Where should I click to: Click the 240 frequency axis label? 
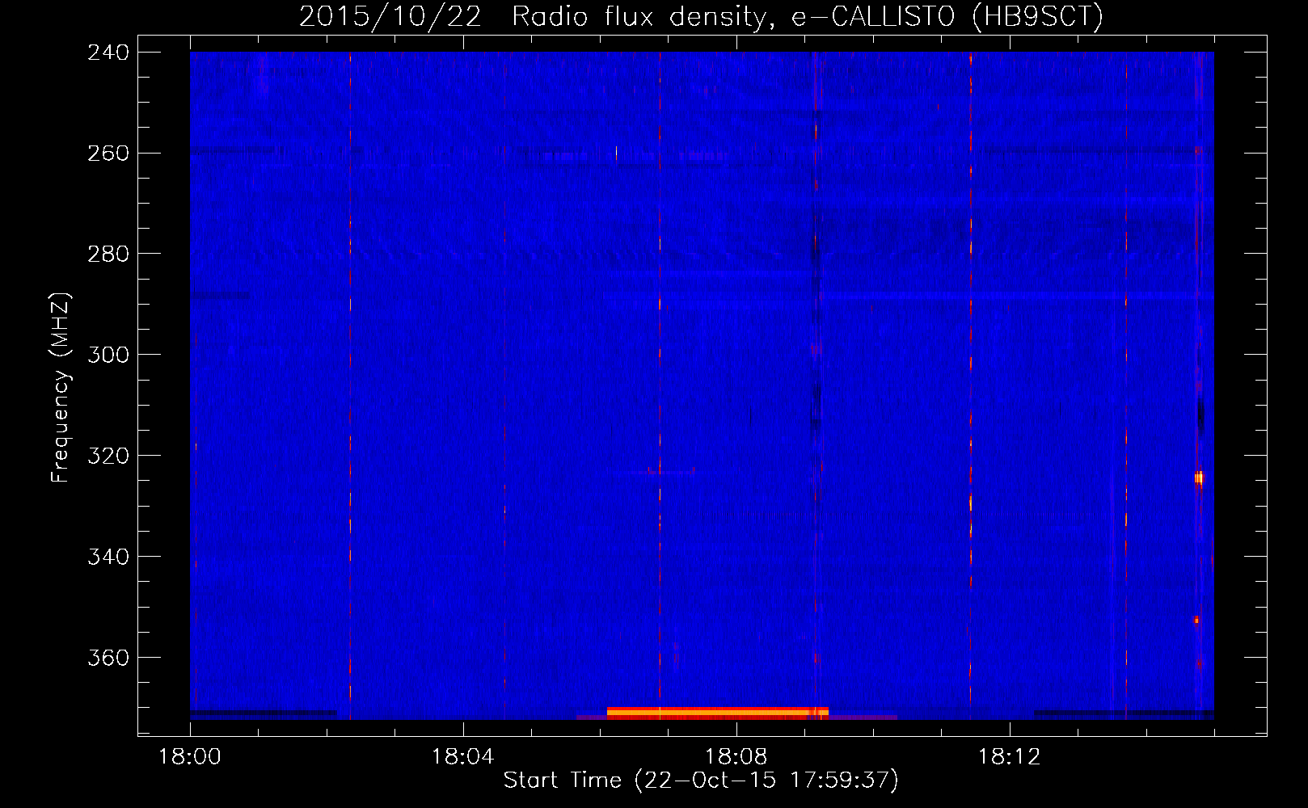pos(108,53)
